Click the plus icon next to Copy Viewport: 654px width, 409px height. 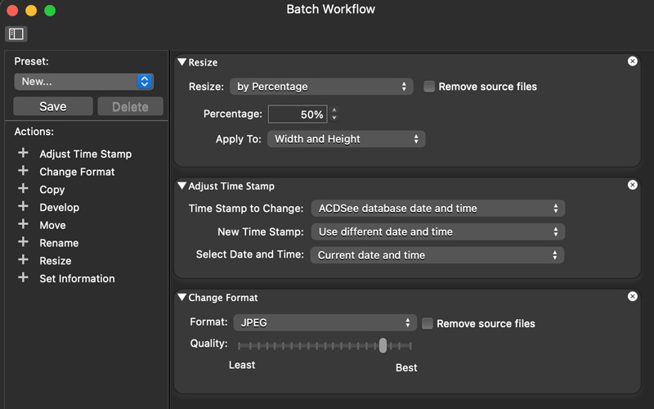(x=23, y=189)
